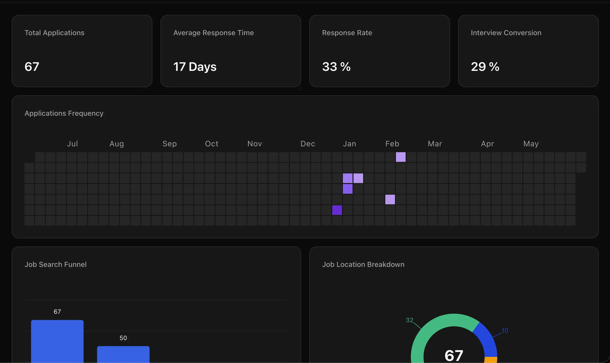Screen dimensions: 610x363
Task: Click the donut label 10
Action: coord(505,331)
